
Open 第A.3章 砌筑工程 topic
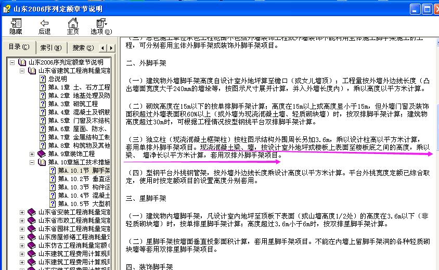pos(73,104)
